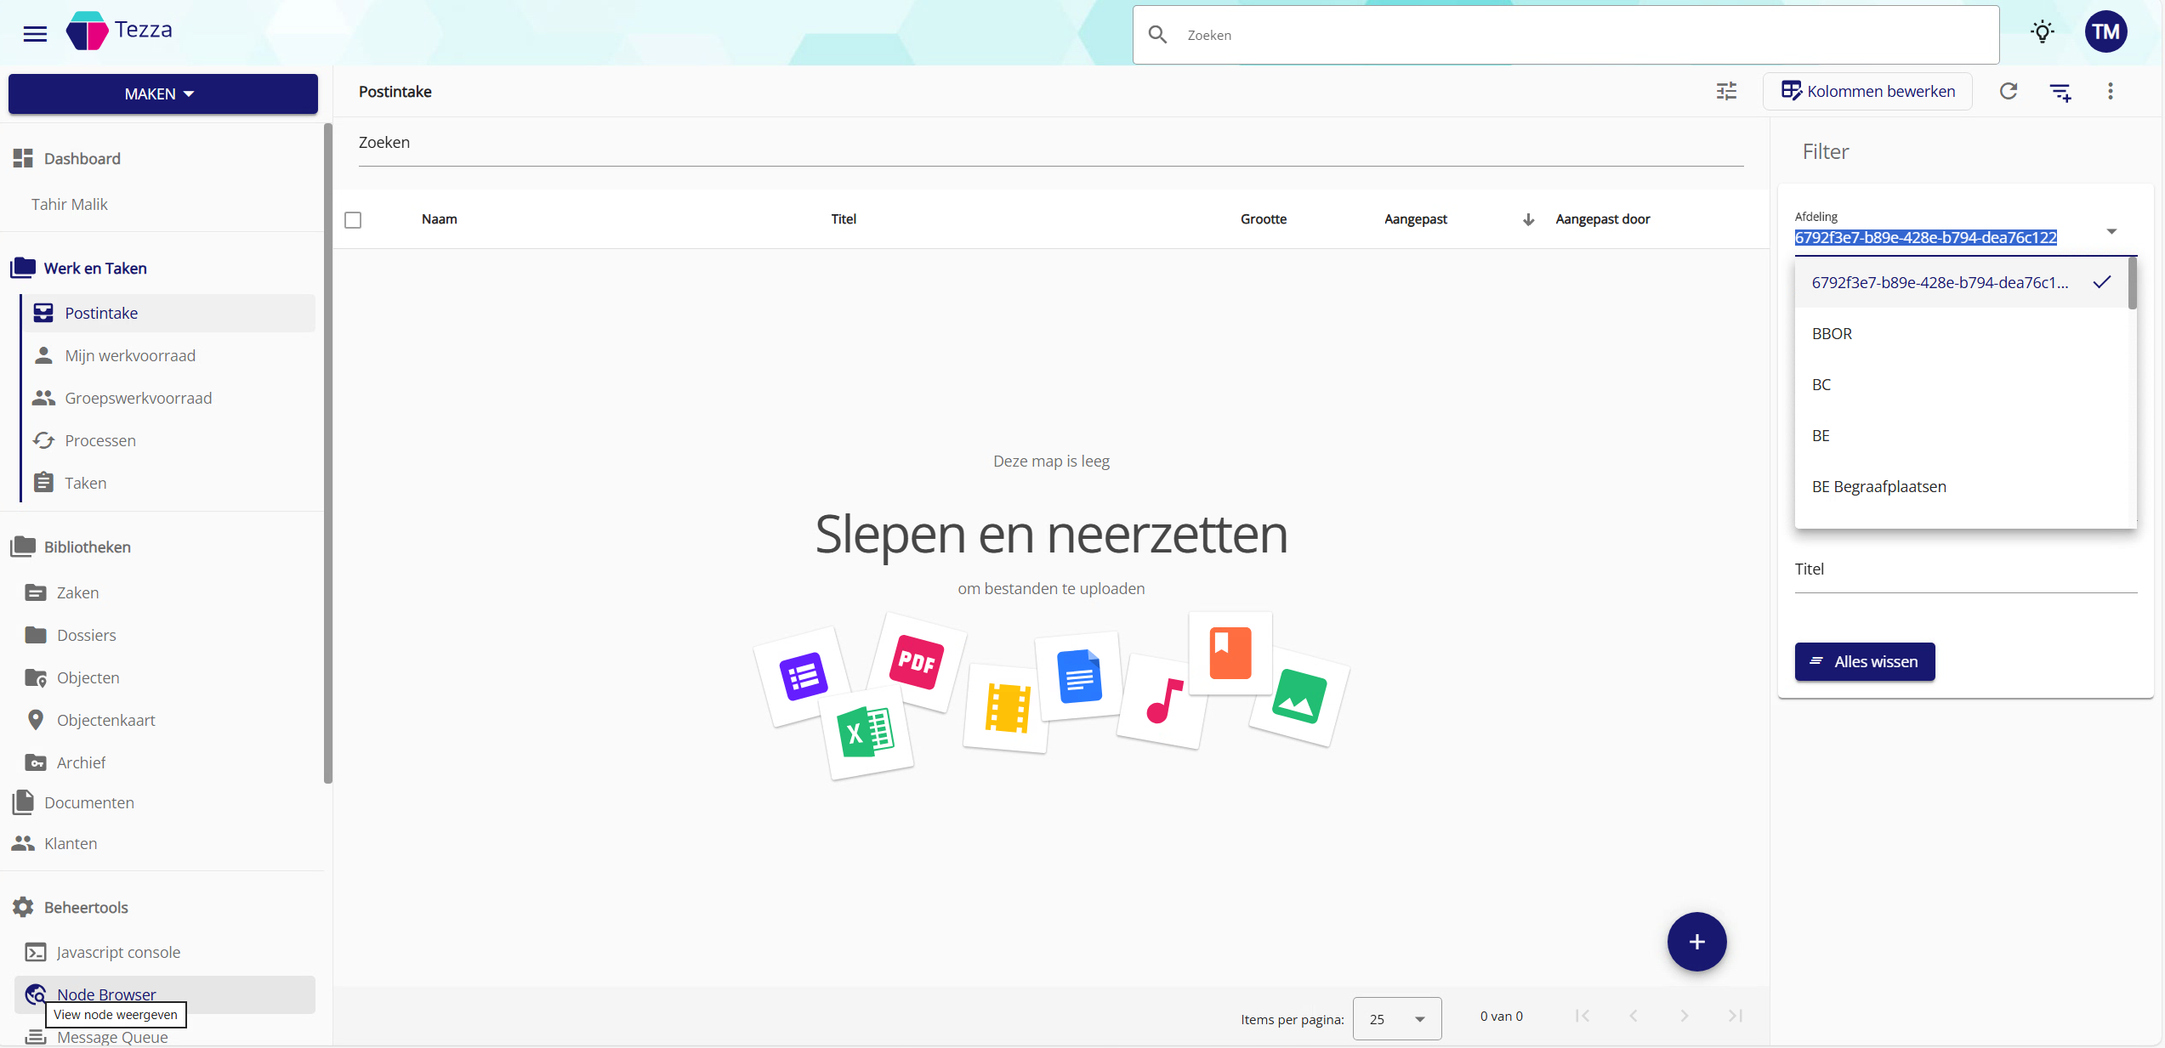Viewport: 2165px width, 1048px height.
Task: Select BBOR from department list
Action: click(1832, 334)
